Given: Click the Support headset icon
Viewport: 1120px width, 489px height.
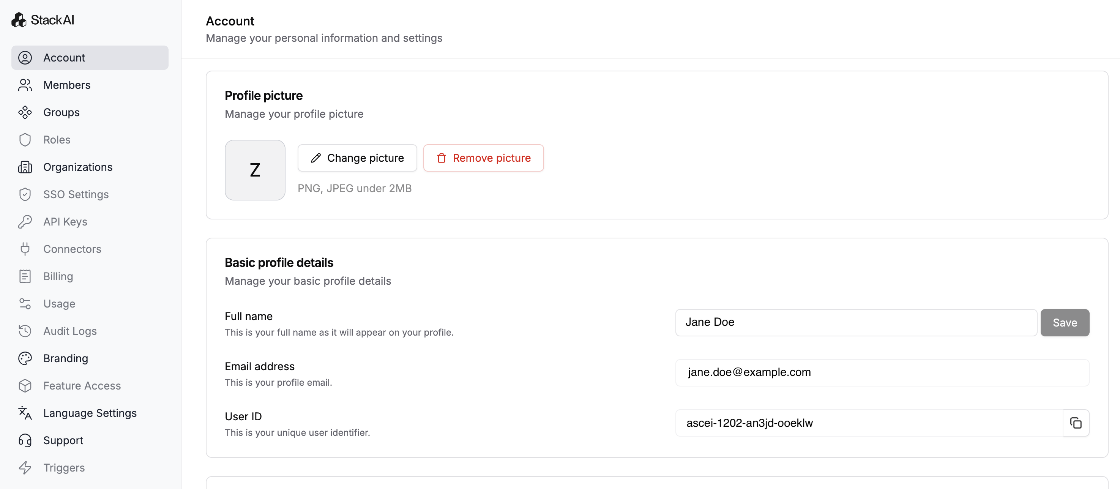Looking at the screenshot, I should coord(25,440).
